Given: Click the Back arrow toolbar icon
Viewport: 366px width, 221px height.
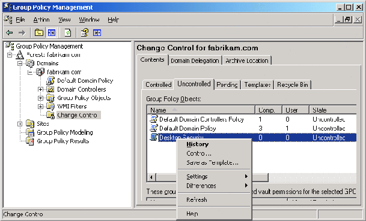Looking at the screenshot, I should 10,33.
